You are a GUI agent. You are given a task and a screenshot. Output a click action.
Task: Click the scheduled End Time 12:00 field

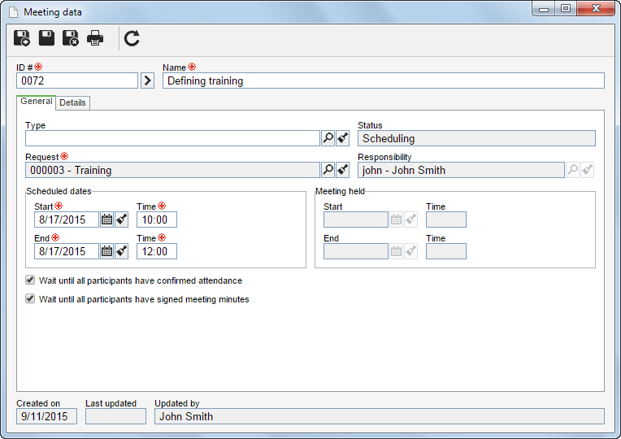(x=157, y=251)
